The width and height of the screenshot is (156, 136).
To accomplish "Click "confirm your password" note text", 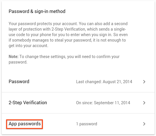I will pyautogui.click(x=64, y=59).
